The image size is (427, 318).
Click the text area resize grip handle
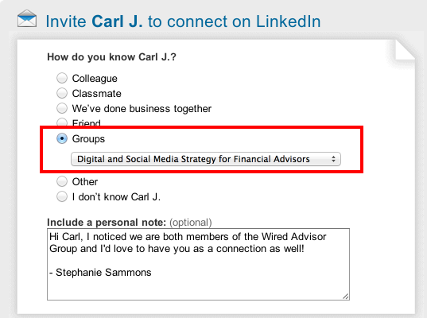coord(346,297)
